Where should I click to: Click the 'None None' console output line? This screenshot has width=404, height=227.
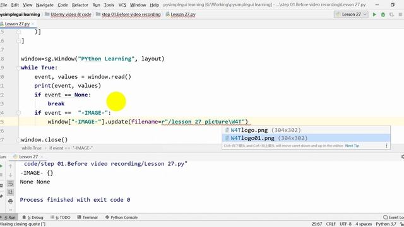tap(35, 182)
